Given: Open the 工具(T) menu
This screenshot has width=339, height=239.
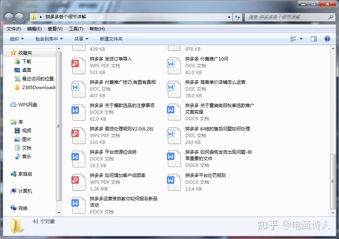Looking at the screenshot, I should [x=76, y=29].
